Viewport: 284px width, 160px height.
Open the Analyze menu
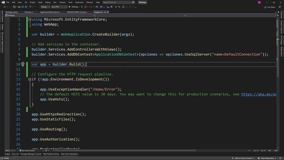pyautogui.click(x=62, y=2)
